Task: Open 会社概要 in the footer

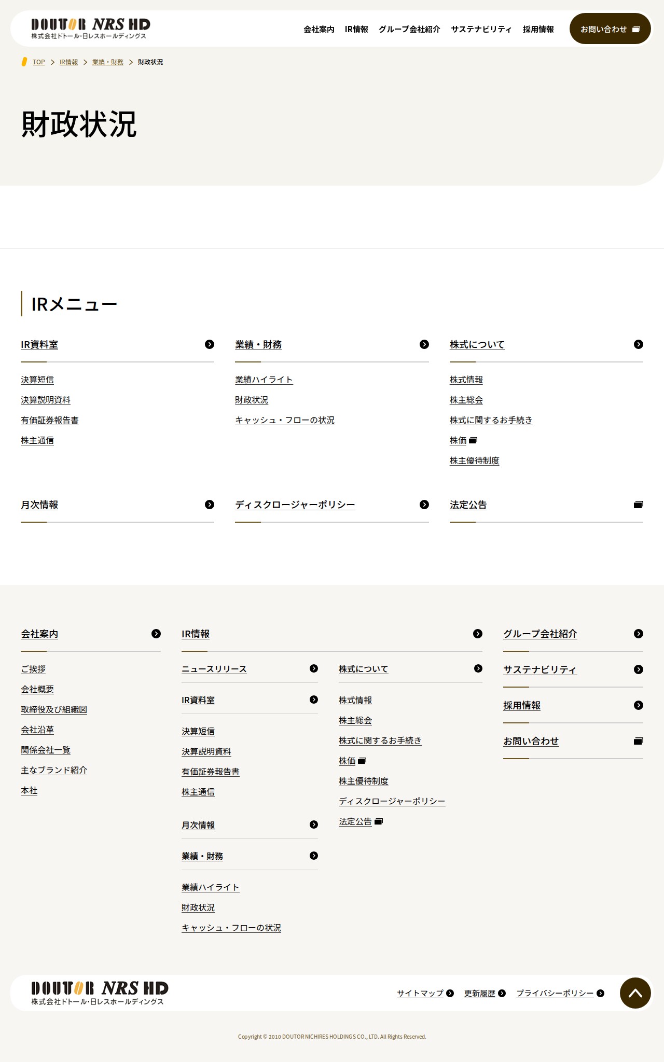Action: point(37,689)
